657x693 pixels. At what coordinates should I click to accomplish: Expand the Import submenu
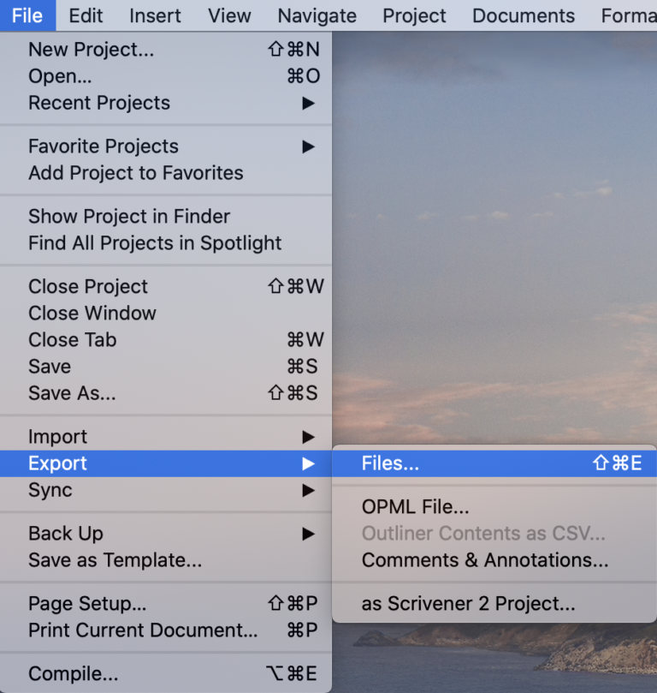coord(57,437)
